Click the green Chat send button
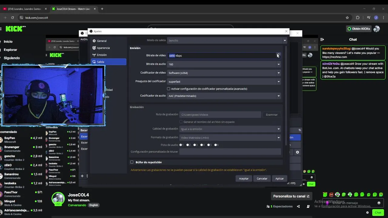 (x=378, y=213)
